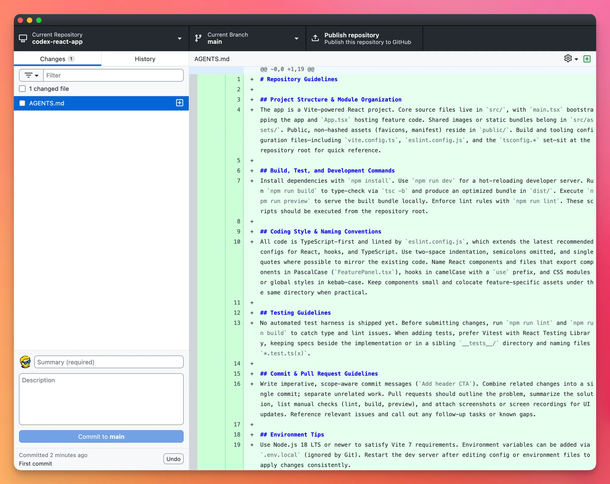Viewport: 610px width, 484px height.
Task: Expand the dropdown arrow next to gear
Action: pyautogui.click(x=576, y=59)
